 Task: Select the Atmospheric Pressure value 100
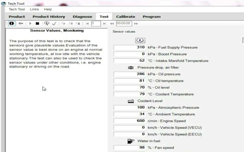(x=130, y=107)
